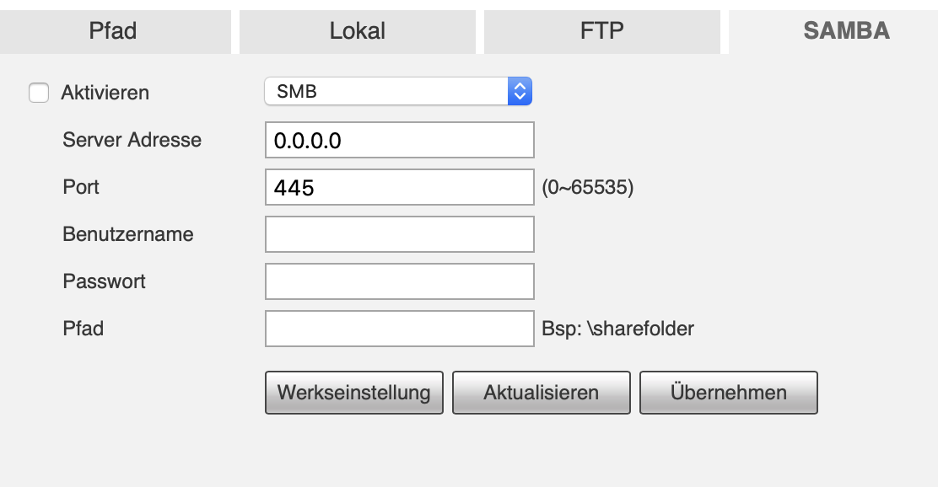Click the Pfad input field
938x487 pixels.
[399, 328]
